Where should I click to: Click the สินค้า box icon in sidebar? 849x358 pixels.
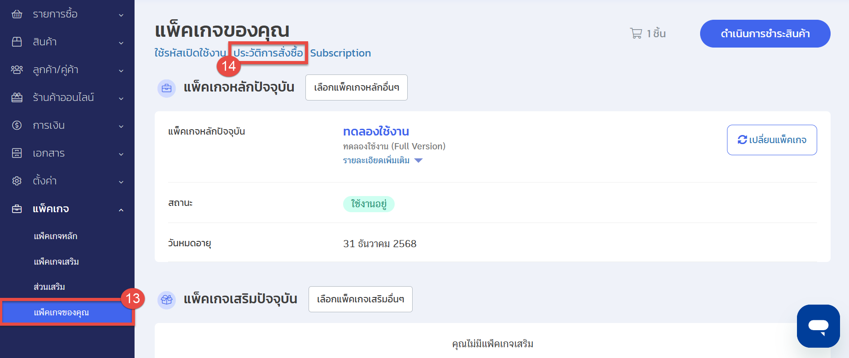[x=17, y=42]
